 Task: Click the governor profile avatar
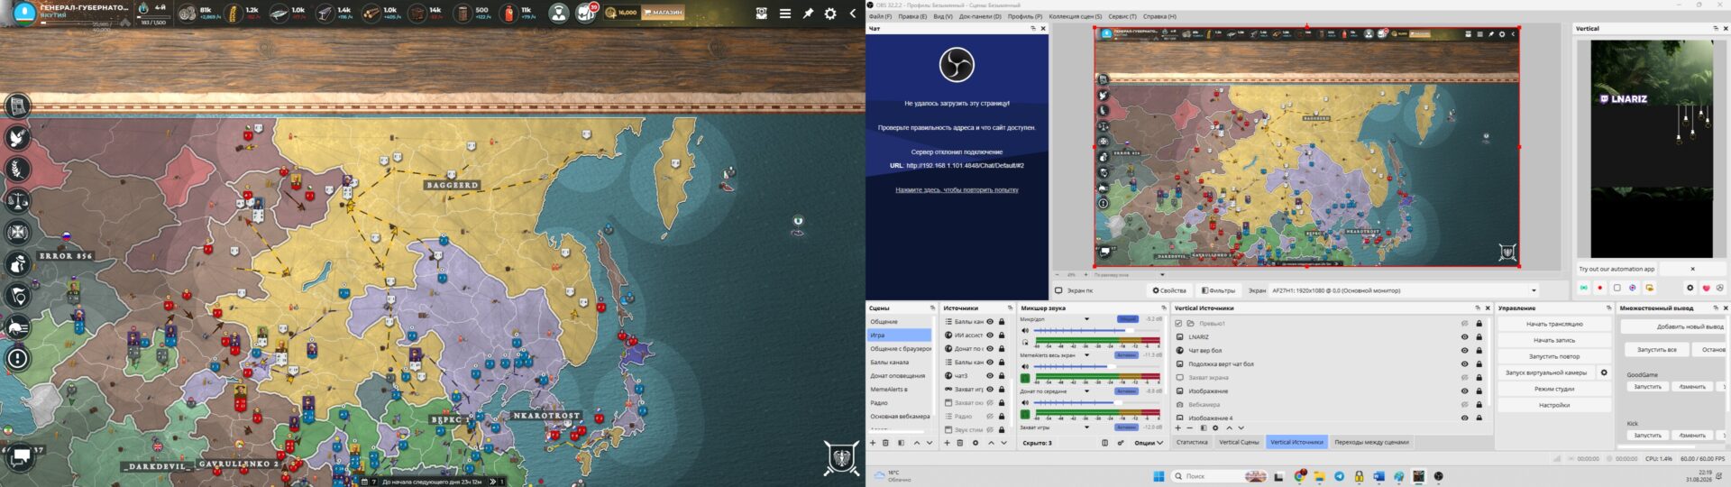(24, 13)
